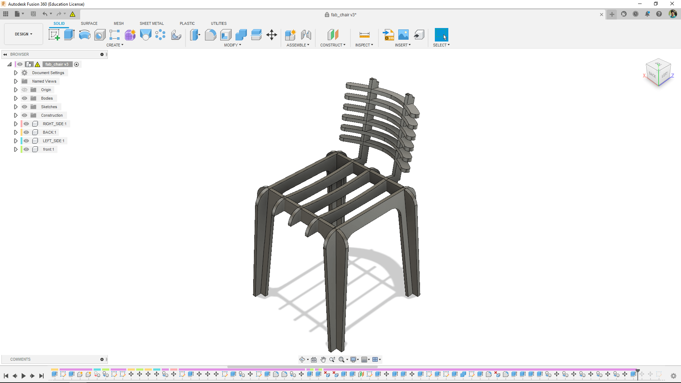The height and width of the screenshot is (383, 681).
Task: Open the INSPECT dropdown menu
Action: [364, 45]
